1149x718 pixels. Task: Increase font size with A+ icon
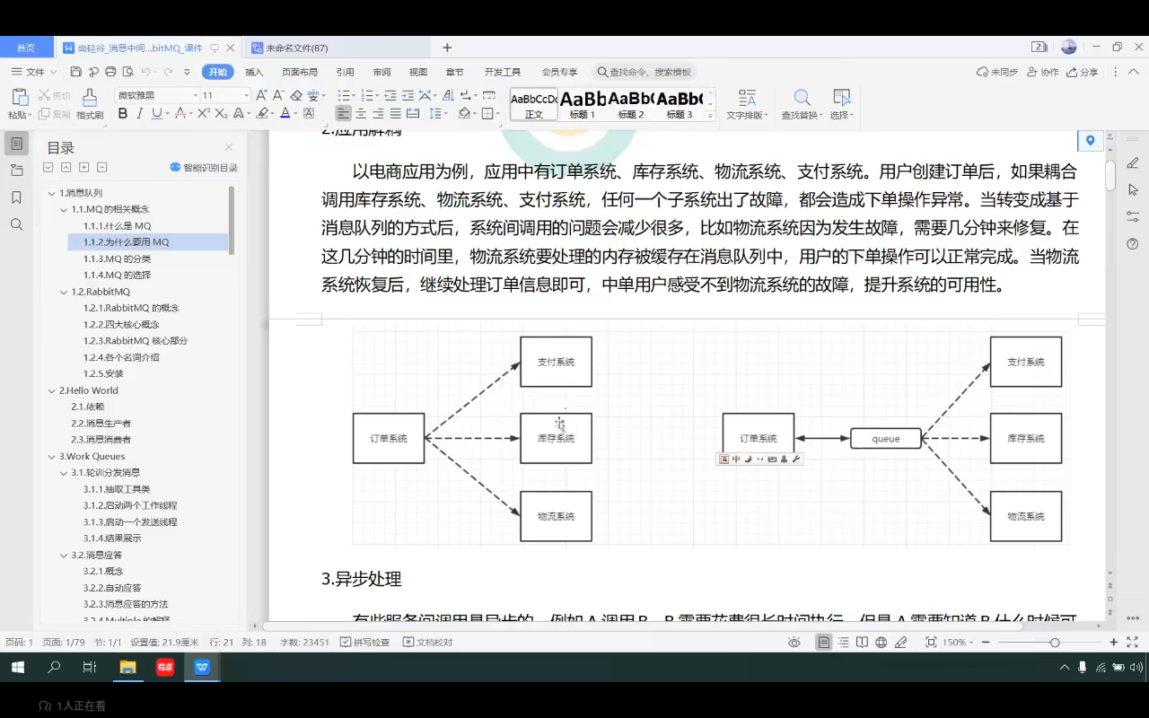coord(261,95)
